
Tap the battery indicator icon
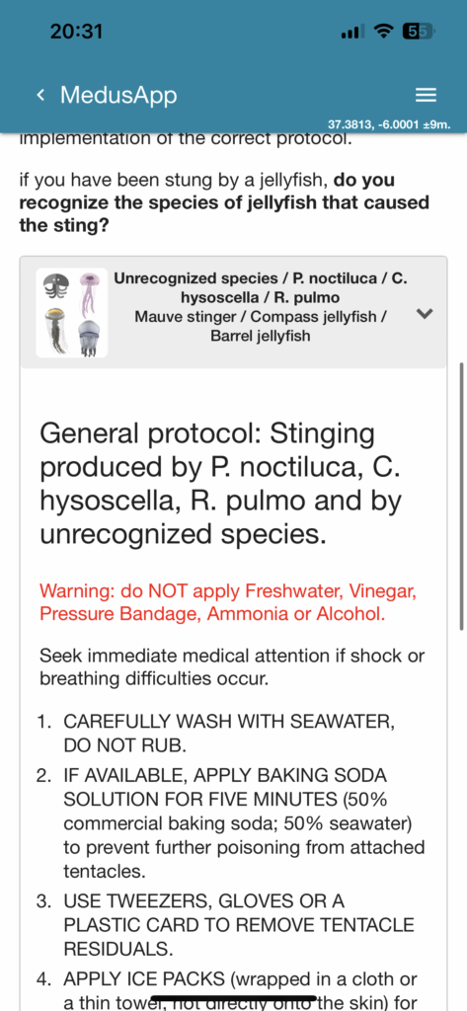click(x=419, y=31)
